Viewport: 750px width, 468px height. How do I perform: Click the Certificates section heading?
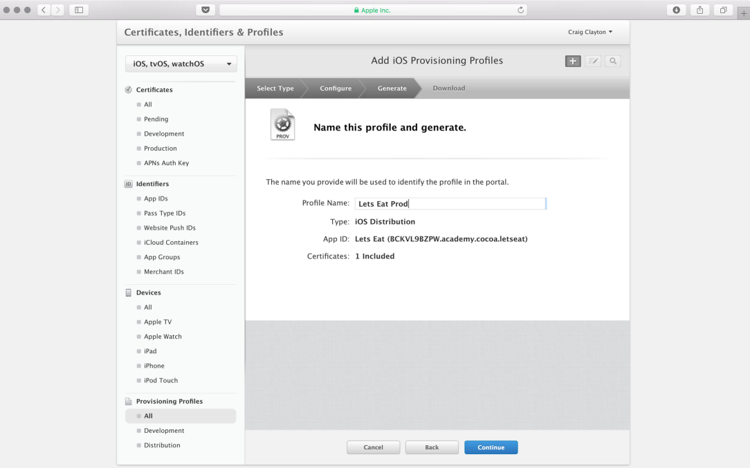(154, 90)
